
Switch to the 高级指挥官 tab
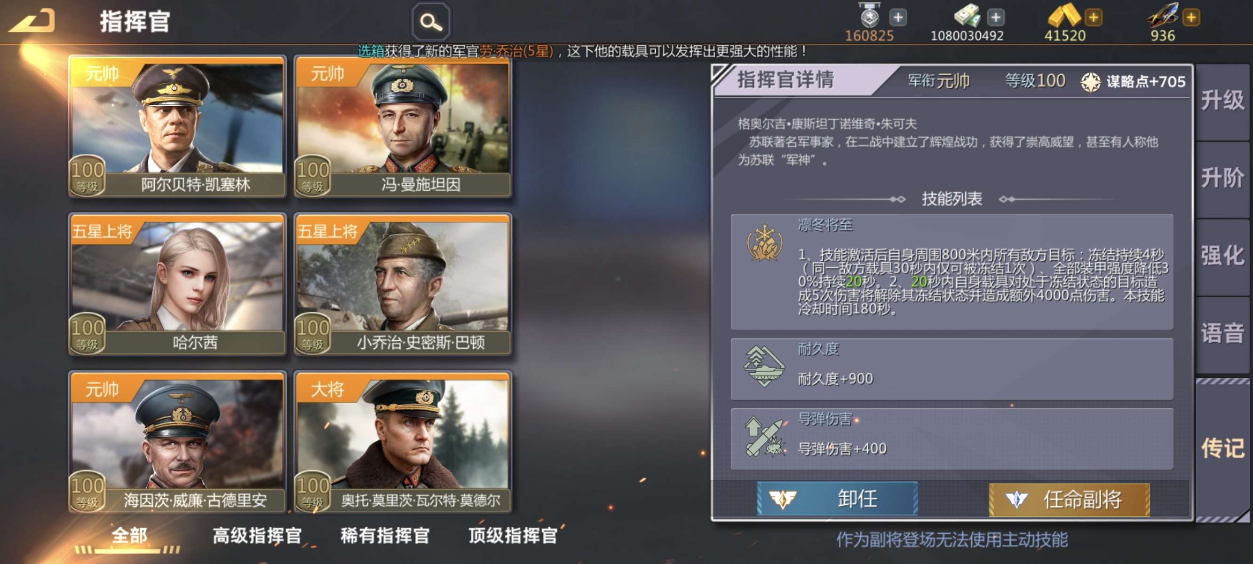[x=257, y=536]
